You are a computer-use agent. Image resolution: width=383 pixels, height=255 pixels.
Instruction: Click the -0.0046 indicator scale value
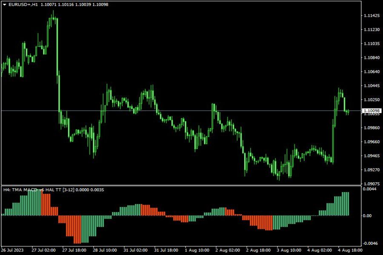tap(369, 243)
